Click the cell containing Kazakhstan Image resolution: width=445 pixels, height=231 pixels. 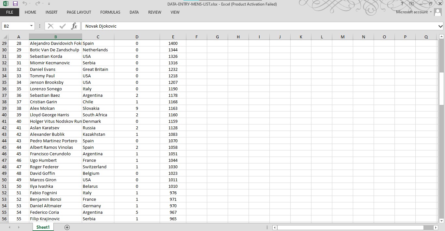point(98,134)
